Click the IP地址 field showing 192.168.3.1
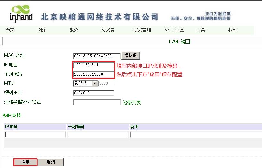Image resolution: width=262 pixels, height=168 pixels. point(94,65)
